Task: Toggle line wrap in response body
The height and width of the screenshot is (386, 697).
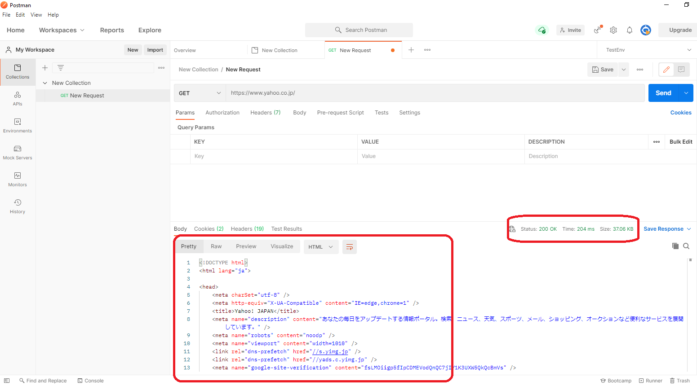Action: (x=350, y=247)
